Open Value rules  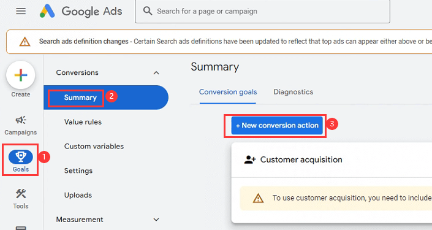83,122
